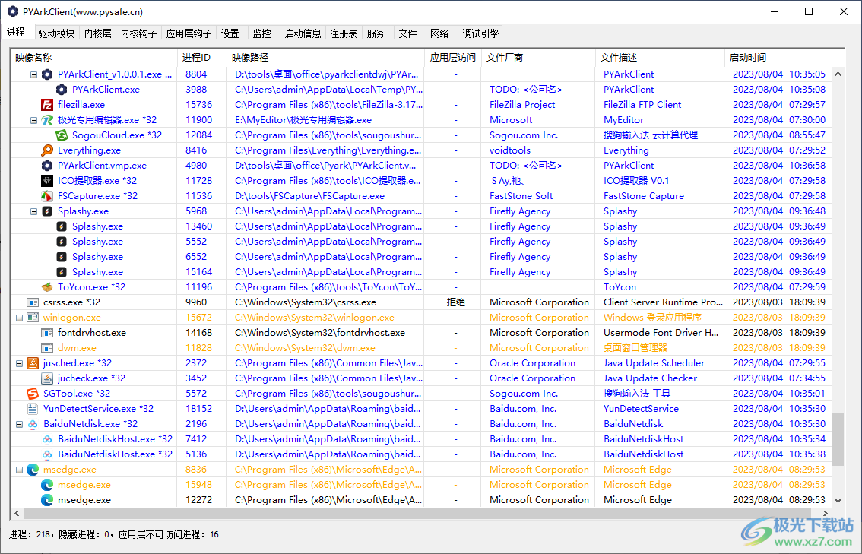Click the ToYcon.exe box icon
This screenshot has height=554, width=862.
point(47,287)
